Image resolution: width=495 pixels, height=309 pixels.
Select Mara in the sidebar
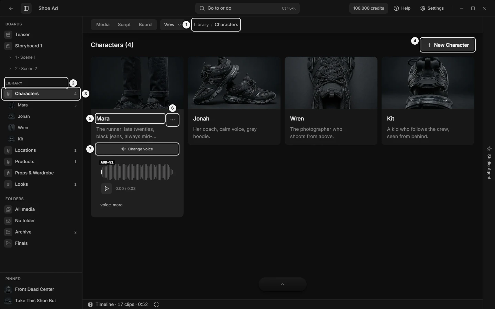(x=41, y=105)
